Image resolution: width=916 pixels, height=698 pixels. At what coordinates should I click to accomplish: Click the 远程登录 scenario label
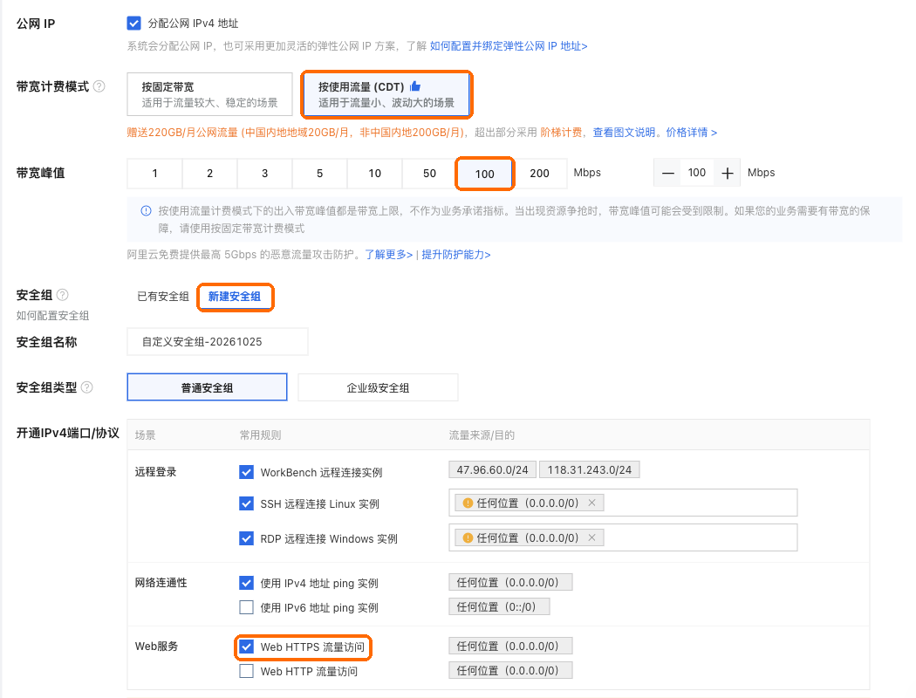pos(155,472)
